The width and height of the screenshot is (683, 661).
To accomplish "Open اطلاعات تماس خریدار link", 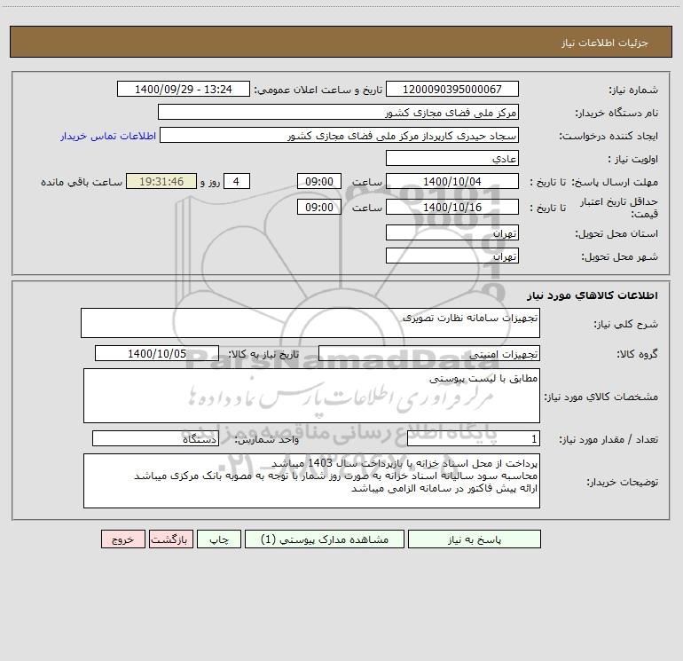I will (x=108, y=136).
